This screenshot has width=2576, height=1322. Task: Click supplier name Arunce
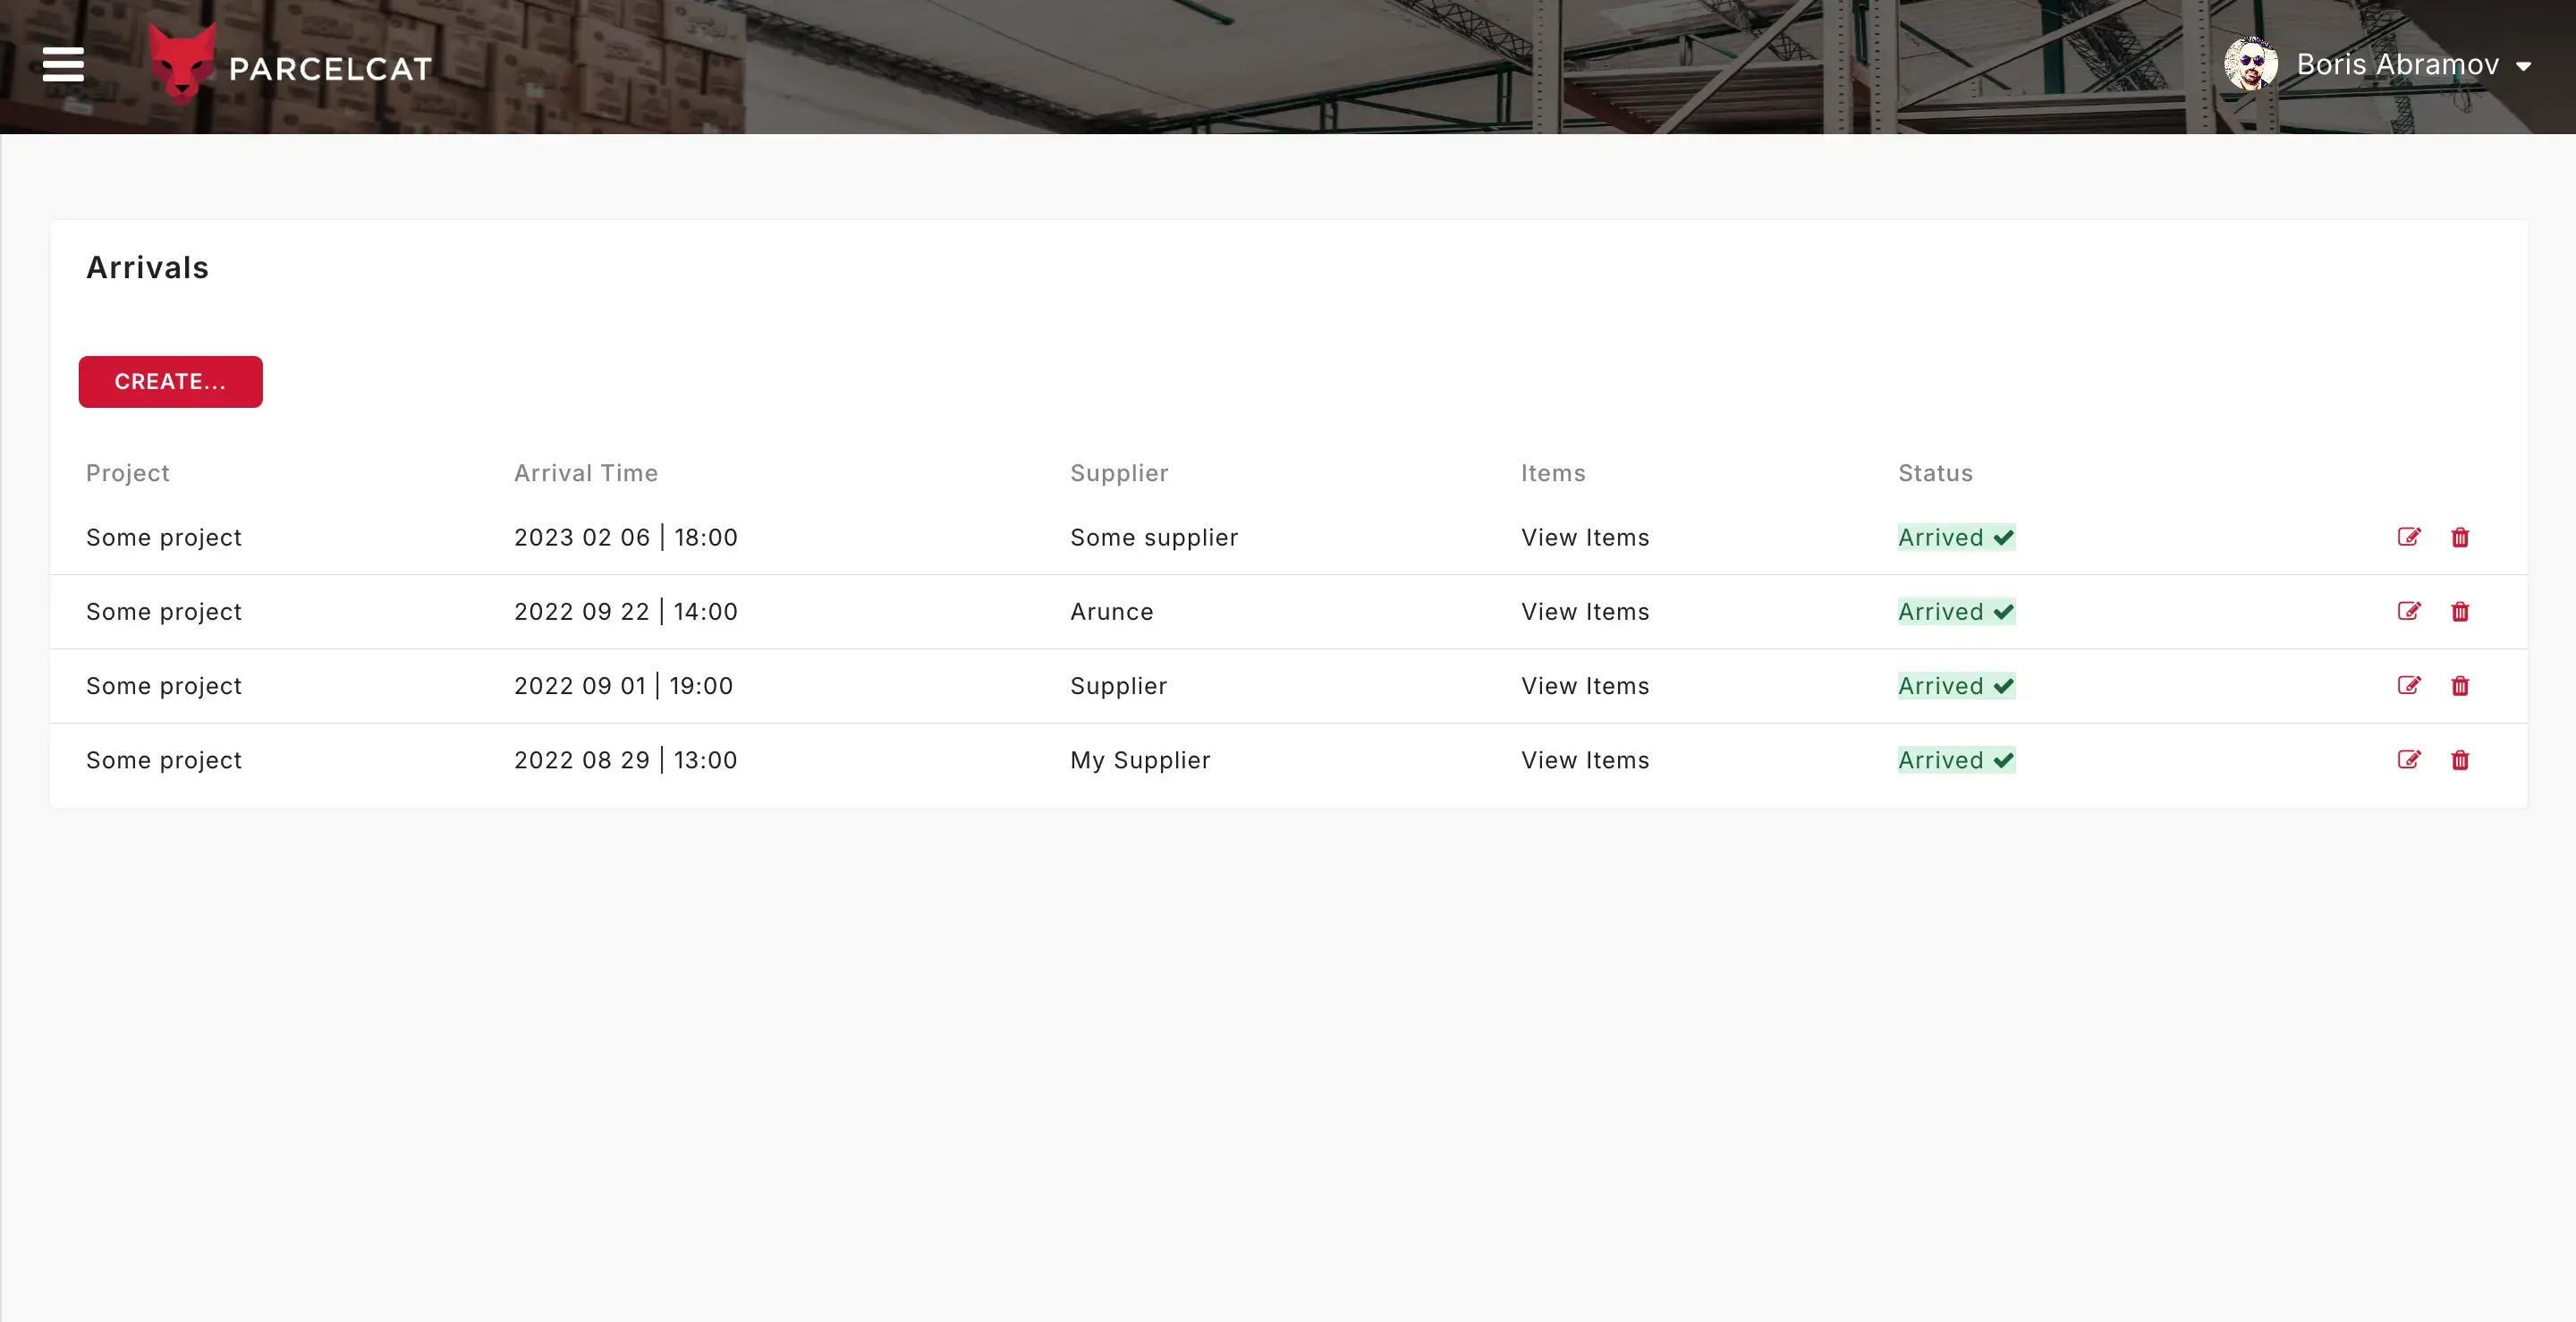(1112, 612)
